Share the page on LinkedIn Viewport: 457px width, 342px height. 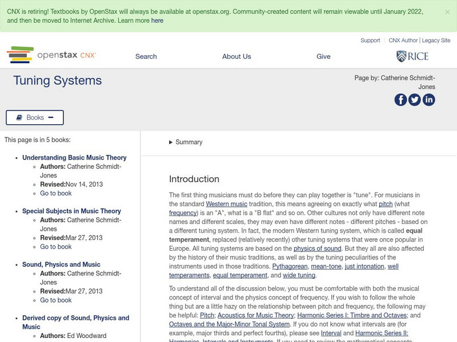pos(428,100)
